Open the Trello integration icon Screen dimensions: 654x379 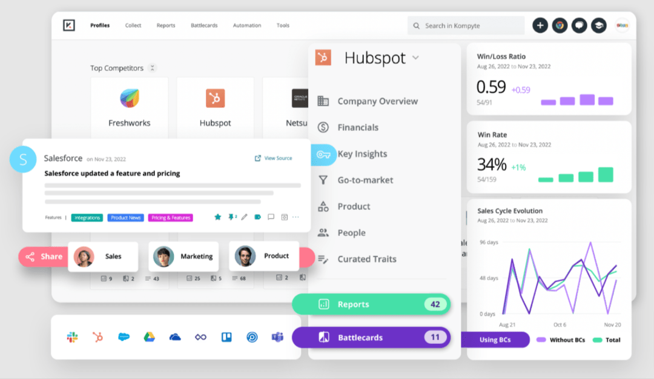pos(226,338)
